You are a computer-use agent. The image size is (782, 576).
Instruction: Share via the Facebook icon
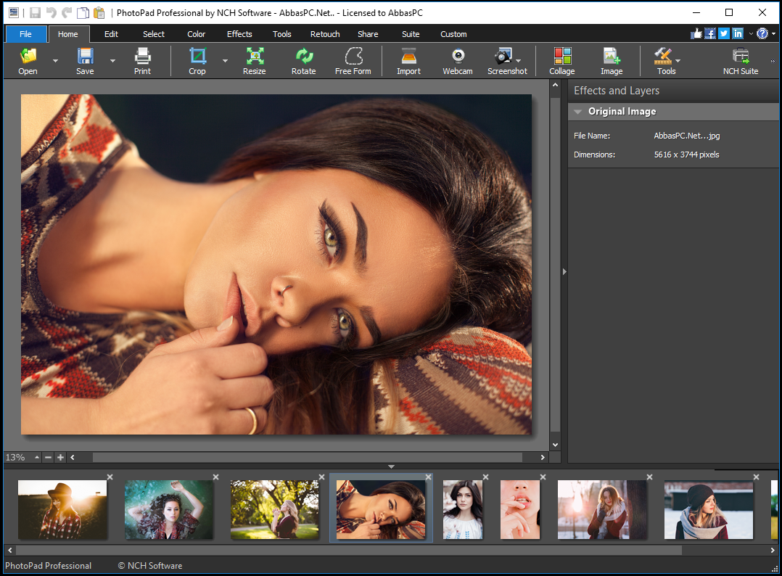pos(710,33)
